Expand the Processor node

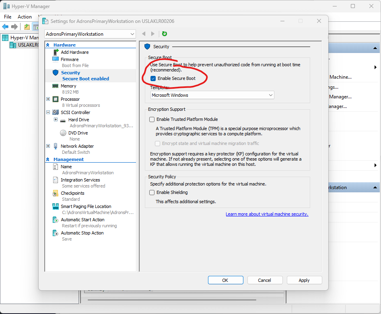tap(48, 99)
